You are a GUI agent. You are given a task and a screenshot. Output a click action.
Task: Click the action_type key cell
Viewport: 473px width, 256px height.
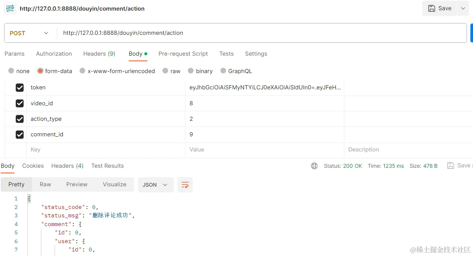(x=106, y=119)
